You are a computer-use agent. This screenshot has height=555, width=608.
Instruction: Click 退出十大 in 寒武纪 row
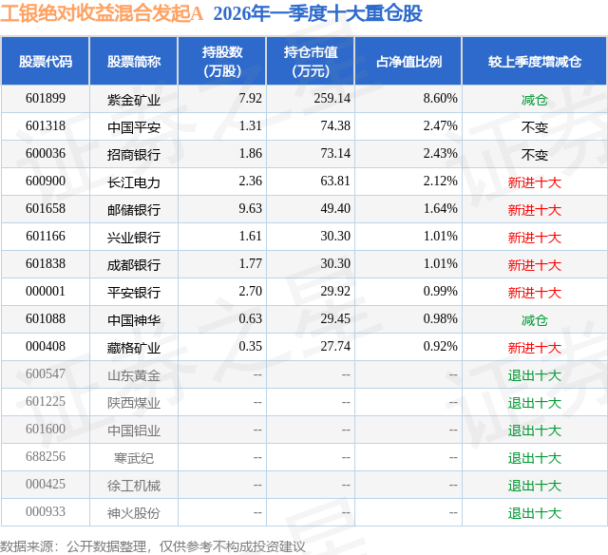tap(535, 458)
